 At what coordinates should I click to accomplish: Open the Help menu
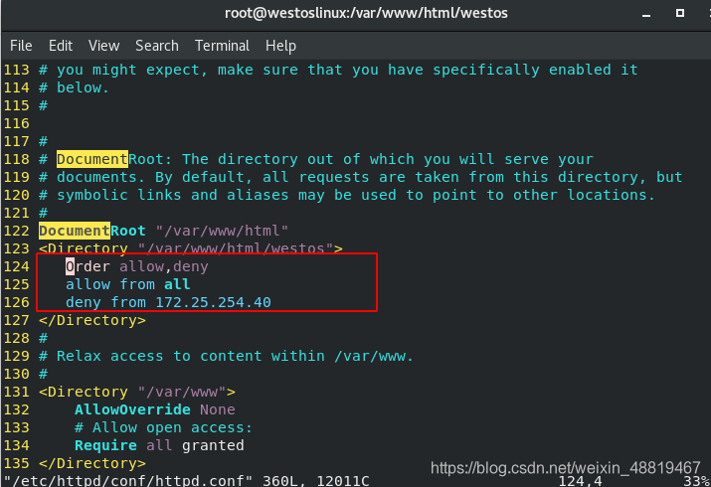pos(280,46)
